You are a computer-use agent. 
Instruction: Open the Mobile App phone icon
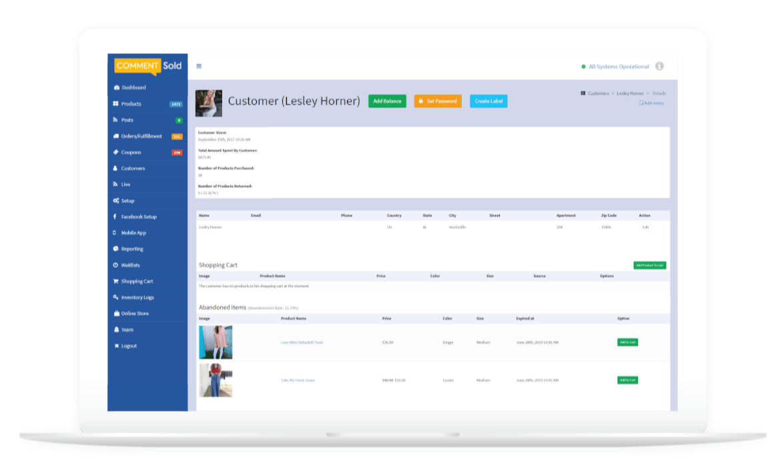coord(115,233)
